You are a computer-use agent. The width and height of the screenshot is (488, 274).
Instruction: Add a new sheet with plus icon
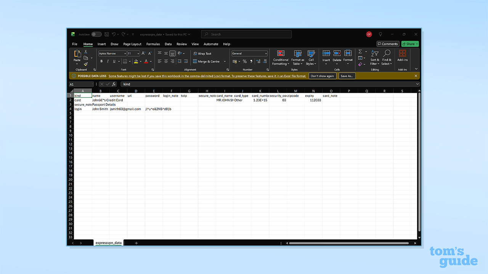[x=136, y=243]
